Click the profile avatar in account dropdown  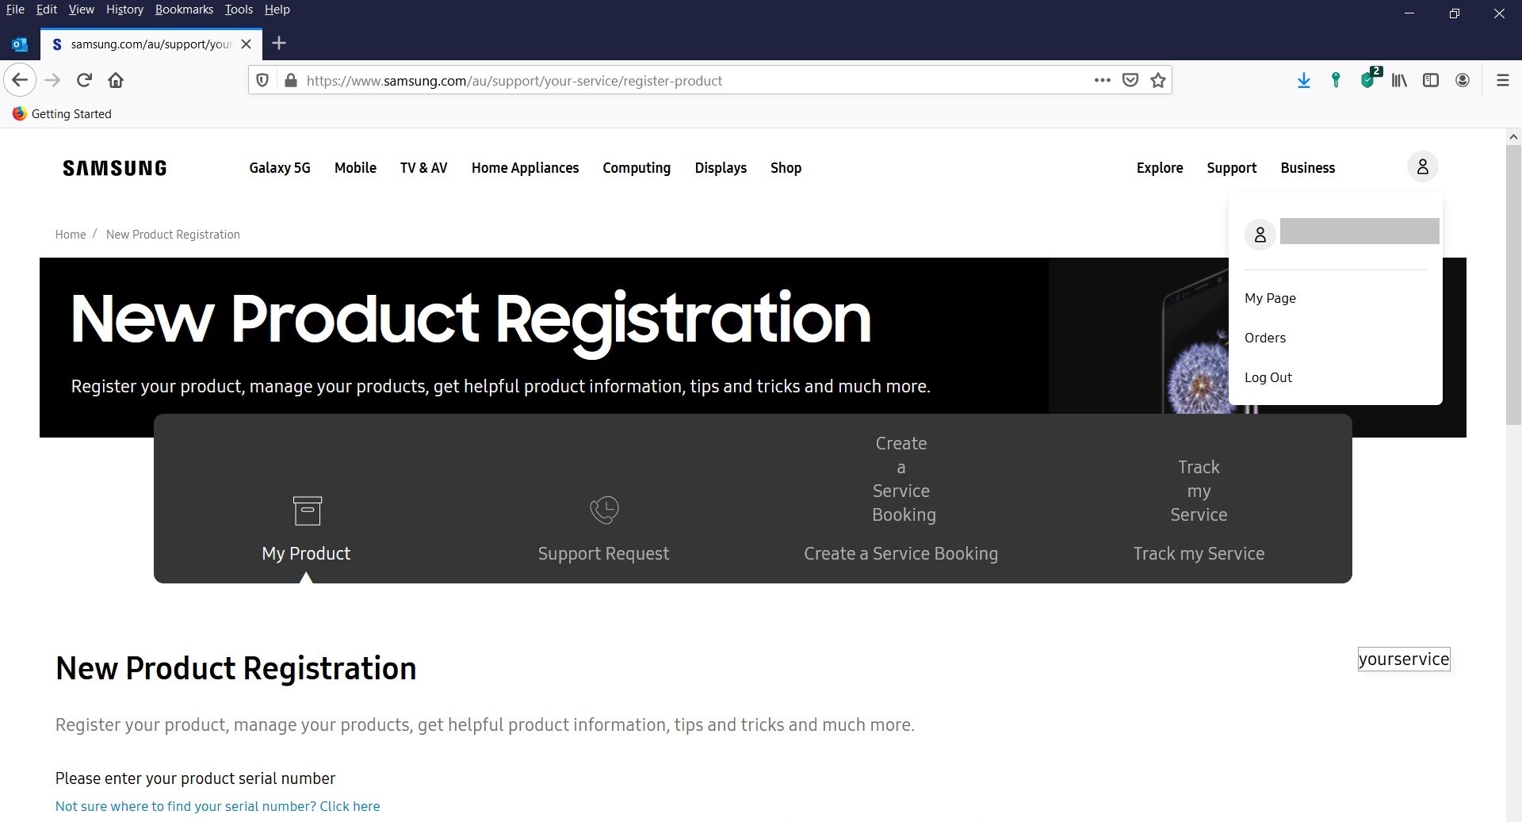[x=1260, y=235]
